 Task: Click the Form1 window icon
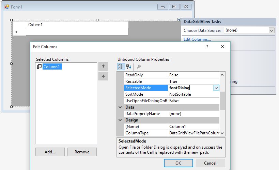point(7,7)
